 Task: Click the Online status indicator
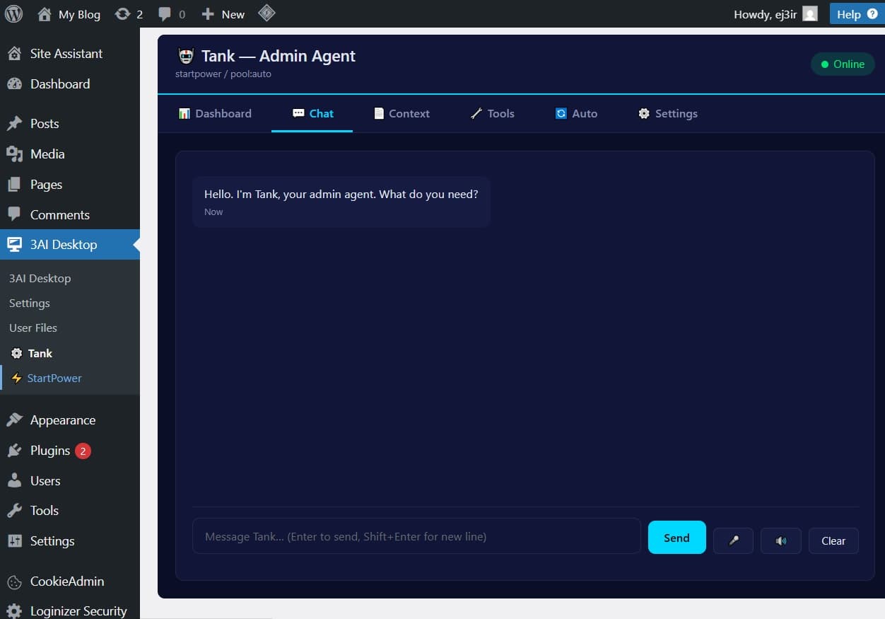point(843,64)
